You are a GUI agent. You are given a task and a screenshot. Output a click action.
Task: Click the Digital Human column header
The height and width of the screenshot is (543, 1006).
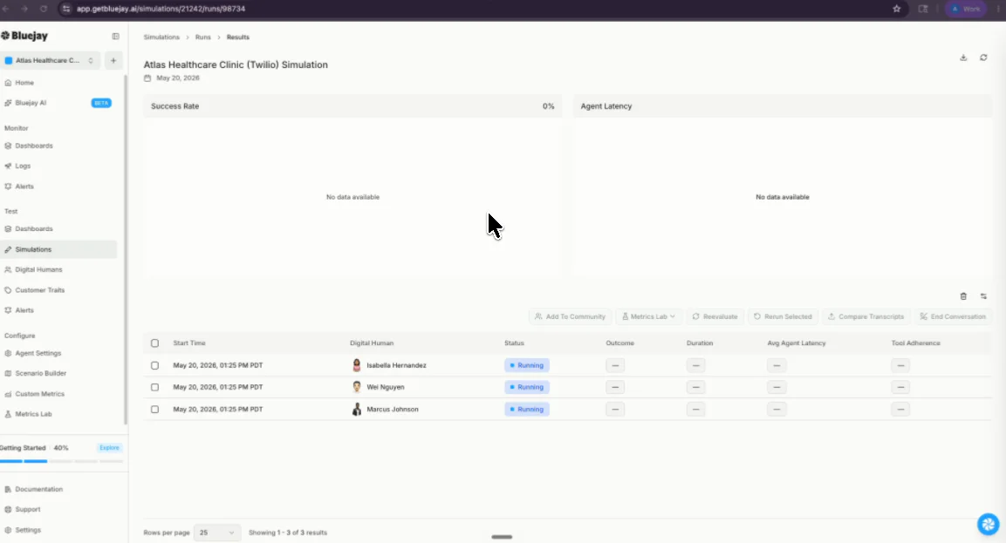pyautogui.click(x=372, y=343)
